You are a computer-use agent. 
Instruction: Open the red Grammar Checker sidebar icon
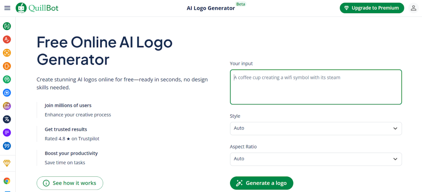tap(7, 39)
